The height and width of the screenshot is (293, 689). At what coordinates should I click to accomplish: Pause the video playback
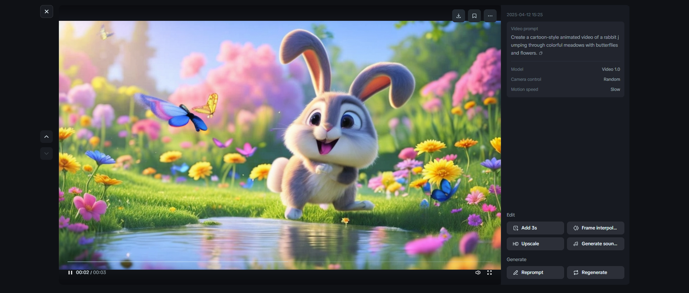(x=70, y=273)
